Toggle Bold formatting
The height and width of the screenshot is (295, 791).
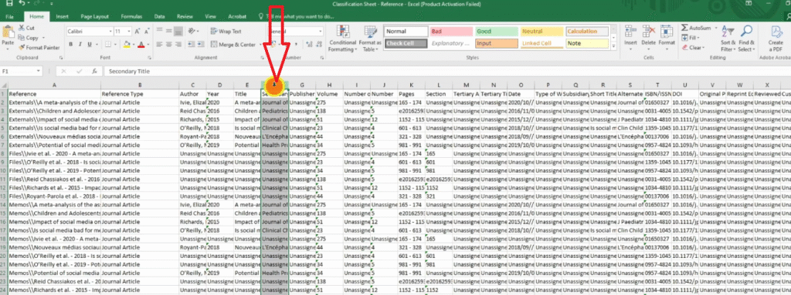pos(71,45)
